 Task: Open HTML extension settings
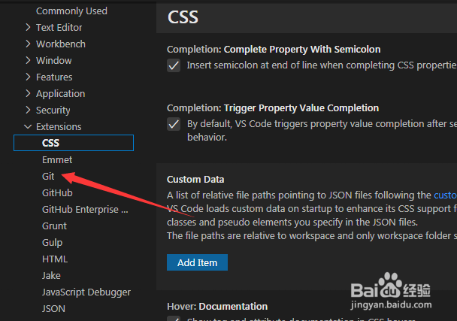click(55, 259)
